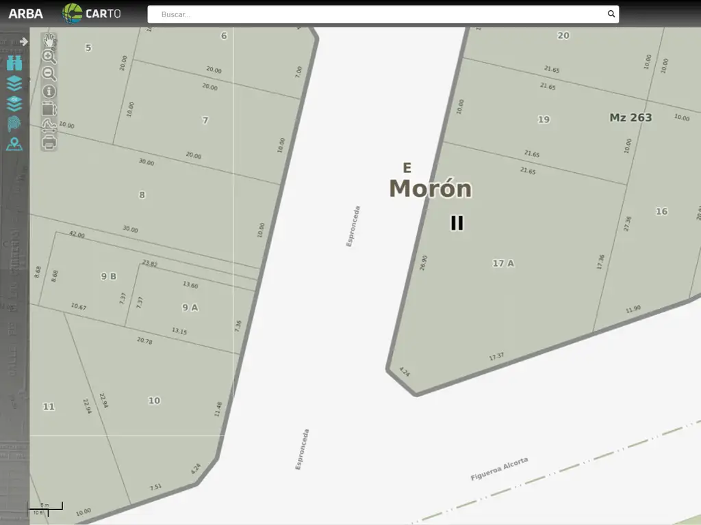
Task: Select the pan hand tool
Action: (49, 40)
